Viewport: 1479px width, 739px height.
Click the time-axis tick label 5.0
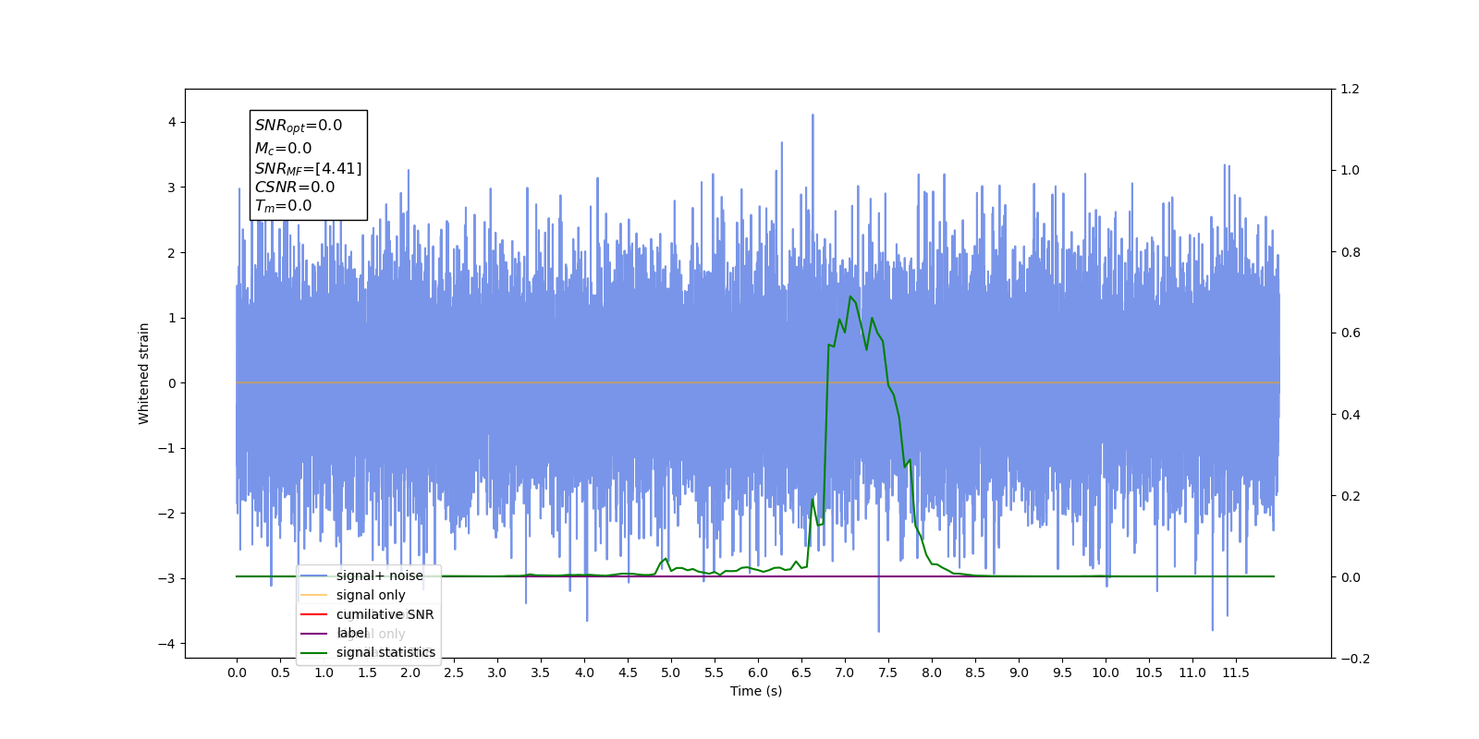pos(671,672)
